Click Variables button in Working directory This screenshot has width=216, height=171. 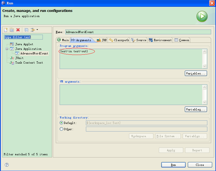(x=195, y=136)
